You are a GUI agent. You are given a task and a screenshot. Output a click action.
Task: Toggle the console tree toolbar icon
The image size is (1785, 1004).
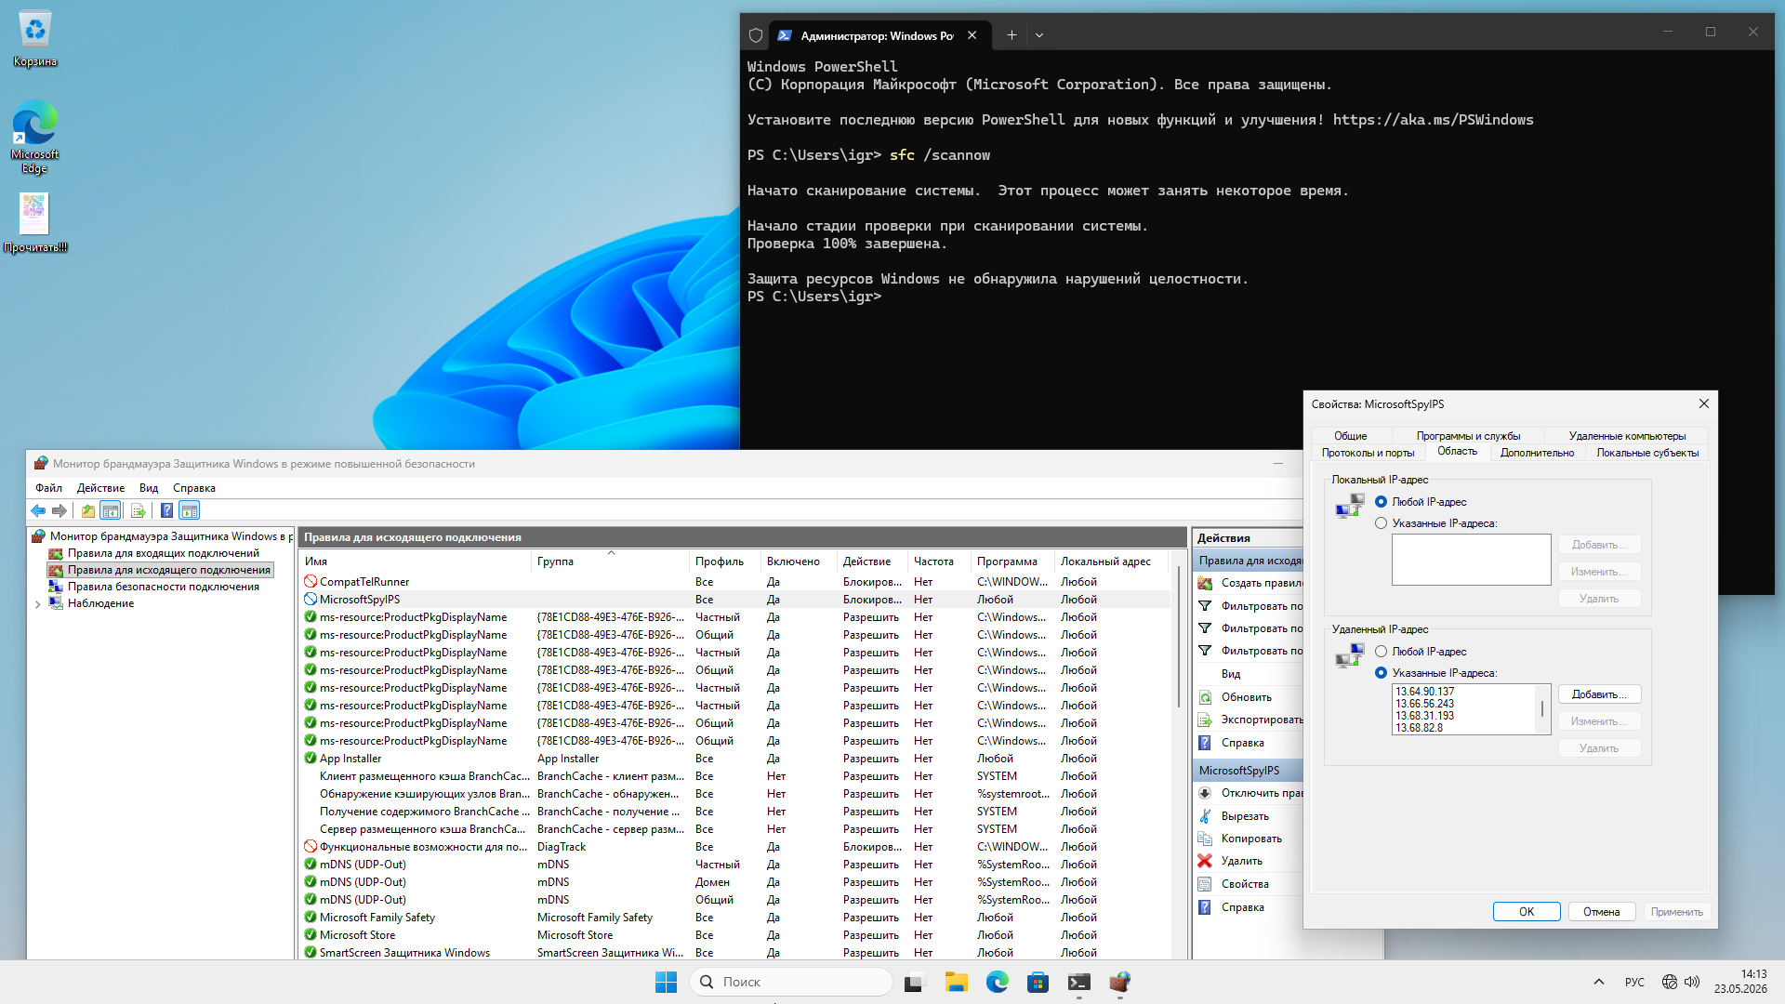tap(111, 510)
